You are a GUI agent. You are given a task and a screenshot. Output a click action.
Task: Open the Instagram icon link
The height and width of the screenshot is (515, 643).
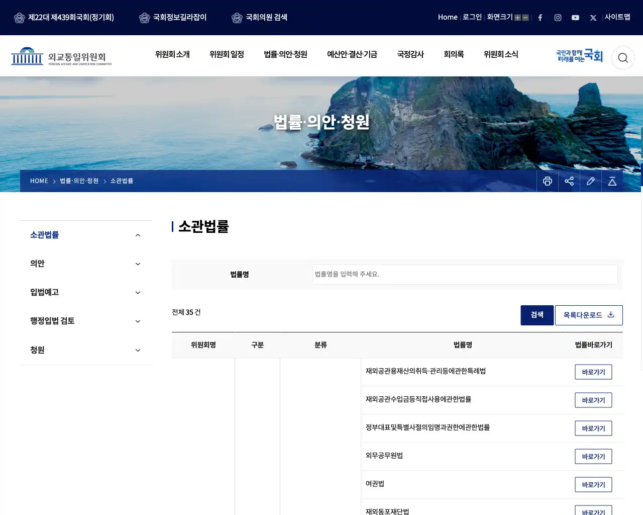click(558, 18)
